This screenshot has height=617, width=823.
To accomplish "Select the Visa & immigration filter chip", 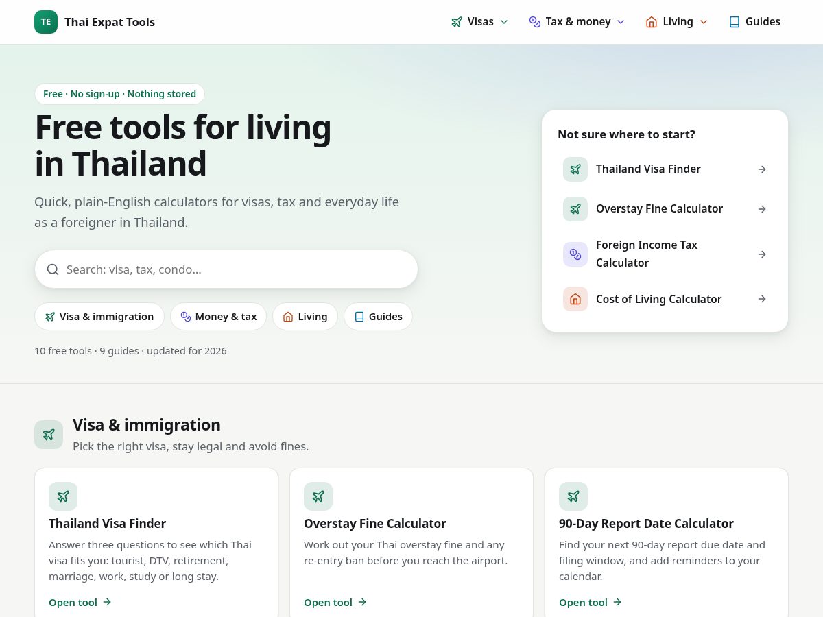I will click(99, 317).
